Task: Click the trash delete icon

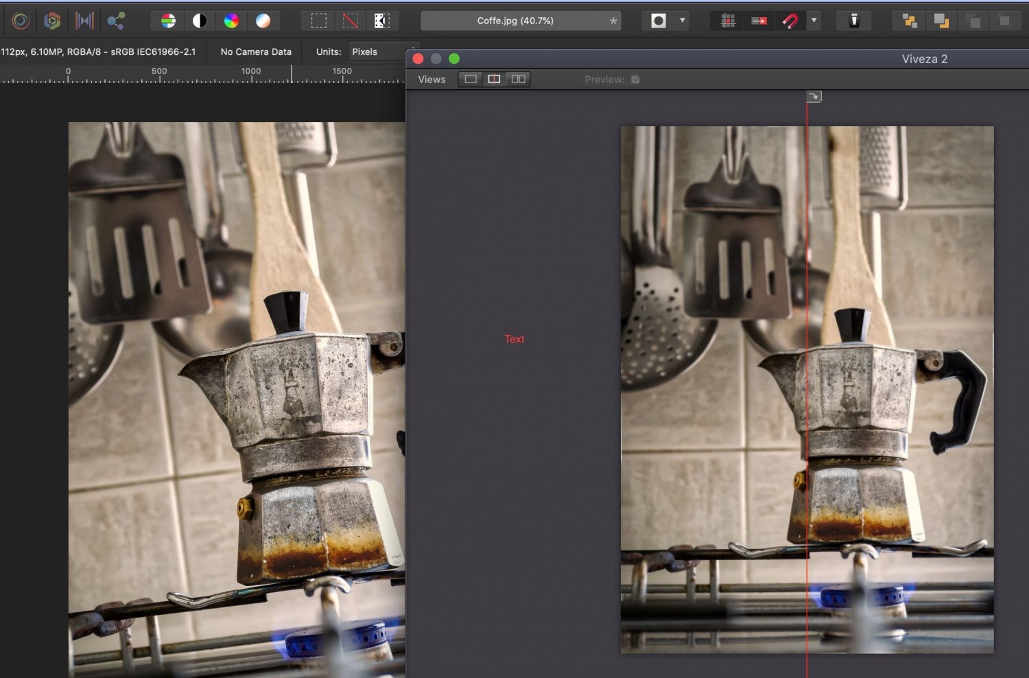Action: point(853,21)
